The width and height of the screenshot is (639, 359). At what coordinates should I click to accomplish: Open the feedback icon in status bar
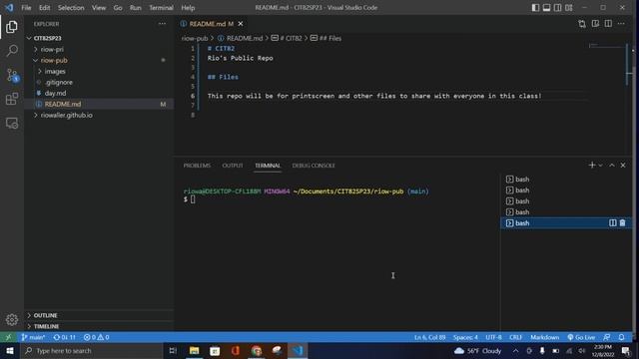pos(607,337)
